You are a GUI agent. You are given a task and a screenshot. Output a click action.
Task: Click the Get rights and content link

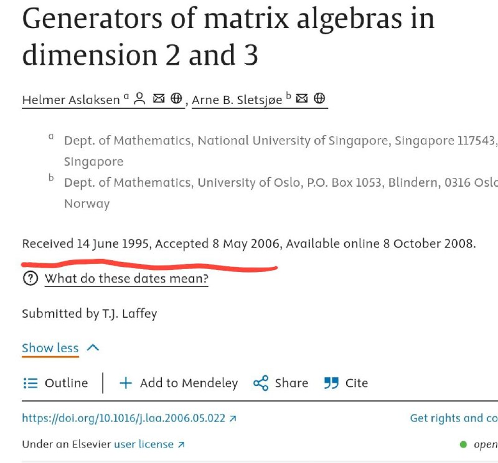(x=454, y=418)
